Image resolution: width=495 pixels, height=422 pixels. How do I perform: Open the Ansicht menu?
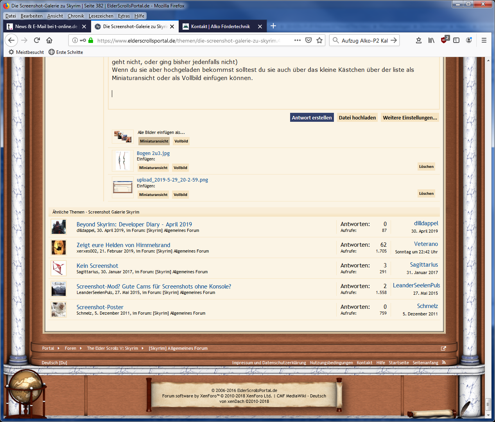coord(55,16)
